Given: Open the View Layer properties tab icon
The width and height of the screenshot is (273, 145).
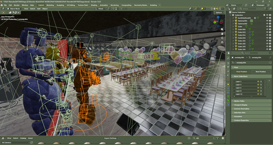Looking at the screenshot, I should (228, 71).
